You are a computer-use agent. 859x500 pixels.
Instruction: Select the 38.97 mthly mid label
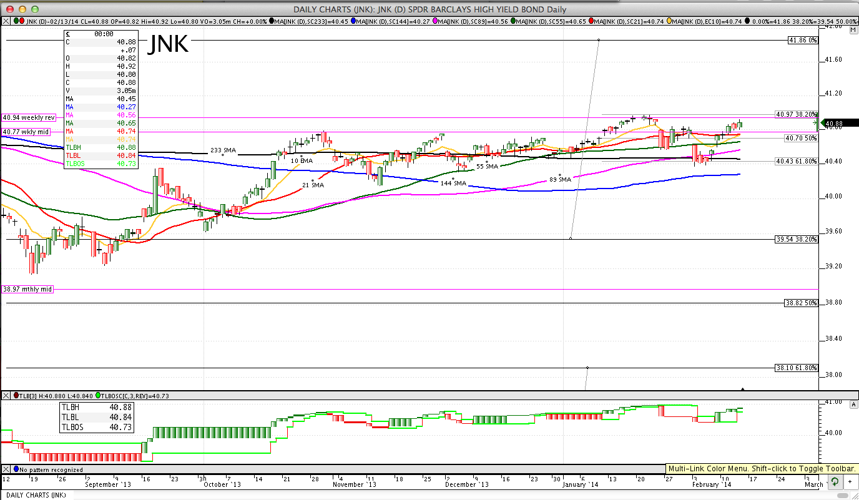coord(27,290)
